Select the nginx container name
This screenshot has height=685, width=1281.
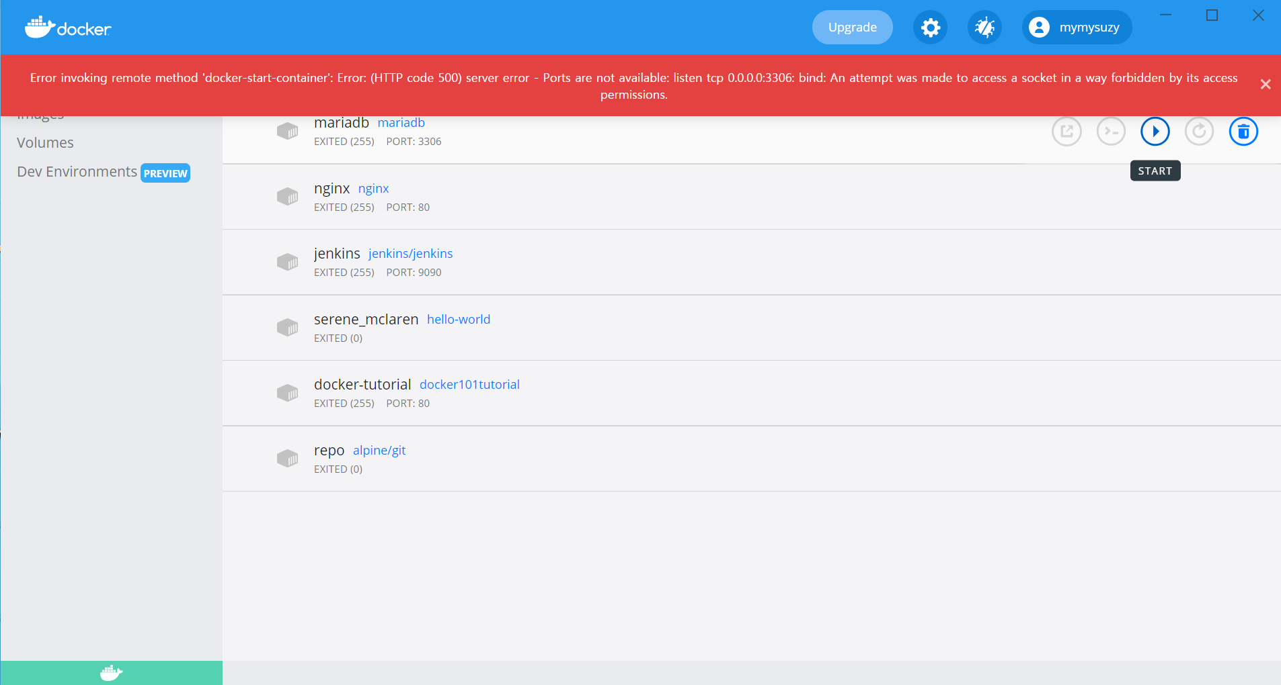click(332, 189)
